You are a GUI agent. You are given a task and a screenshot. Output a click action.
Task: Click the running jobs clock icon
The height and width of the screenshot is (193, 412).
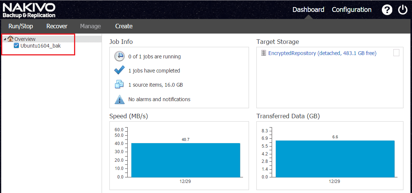tap(119, 57)
